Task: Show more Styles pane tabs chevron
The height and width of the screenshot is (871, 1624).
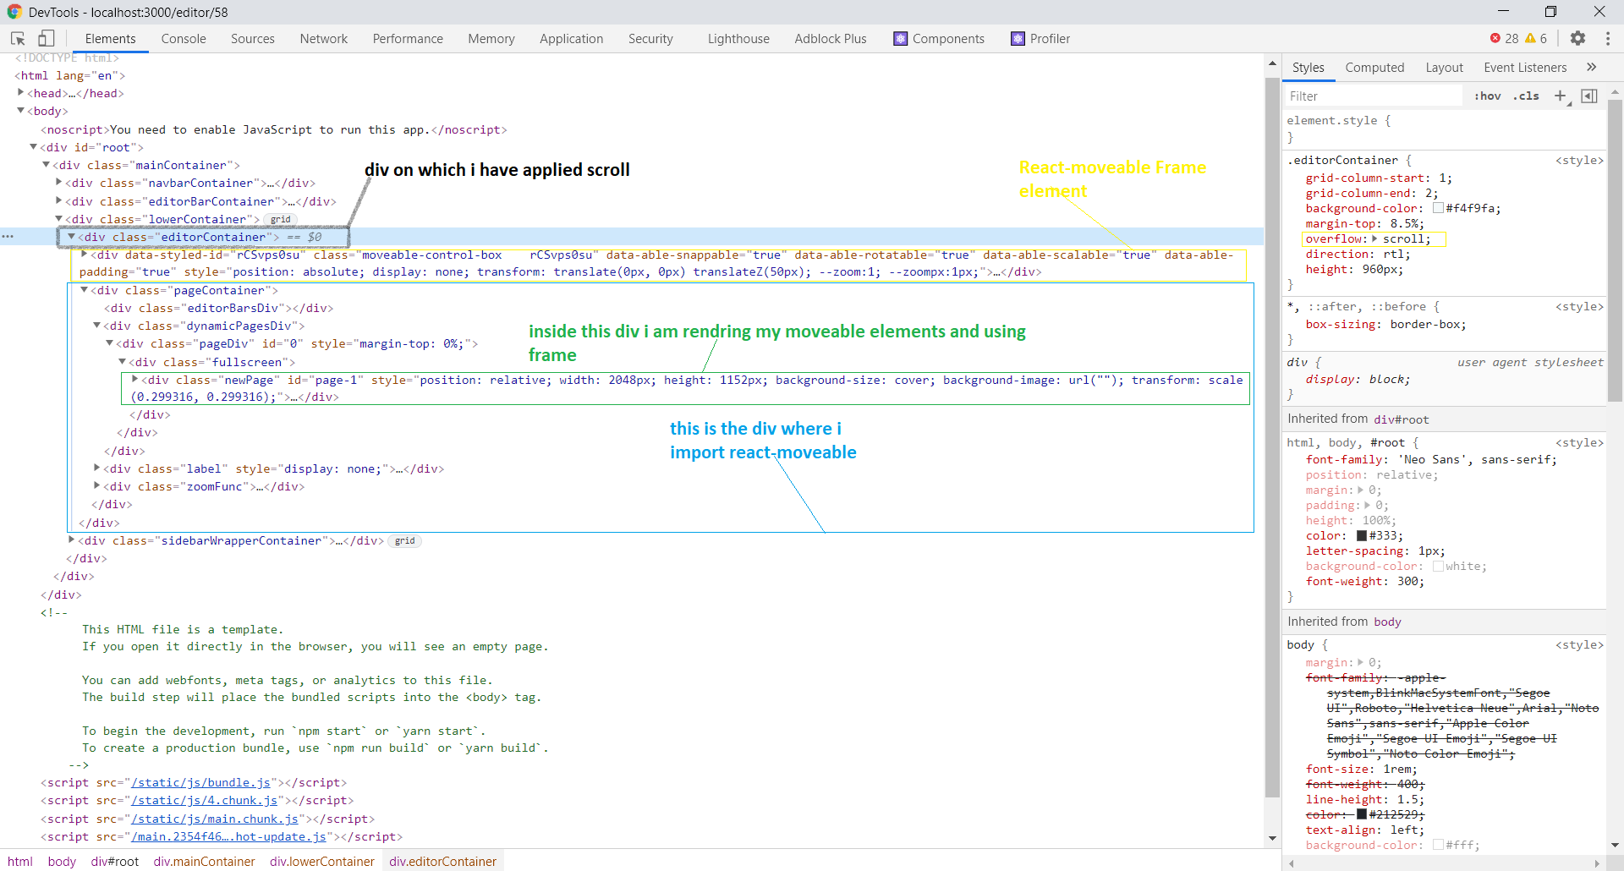Action: click(x=1591, y=67)
